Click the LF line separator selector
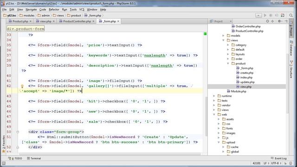This screenshot has width=297, height=167. [266, 163]
